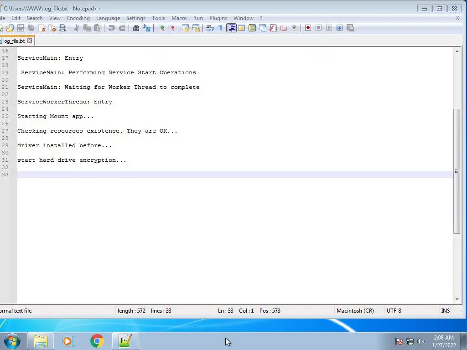This screenshot has height=350, width=467.
Task: Toggle synchronize vertical scrolling icon
Action: point(186,28)
